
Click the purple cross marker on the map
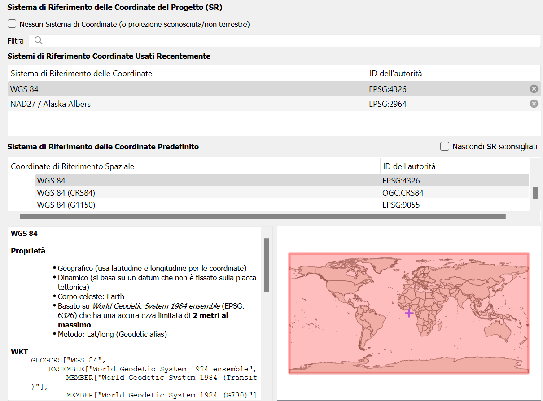pyautogui.click(x=409, y=313)
